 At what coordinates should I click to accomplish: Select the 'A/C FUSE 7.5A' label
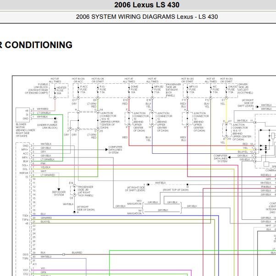215,89
